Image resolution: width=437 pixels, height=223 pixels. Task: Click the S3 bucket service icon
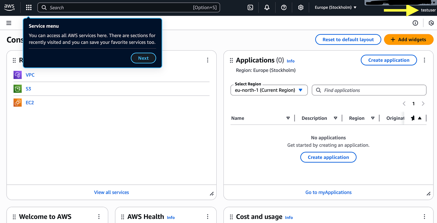17,89
